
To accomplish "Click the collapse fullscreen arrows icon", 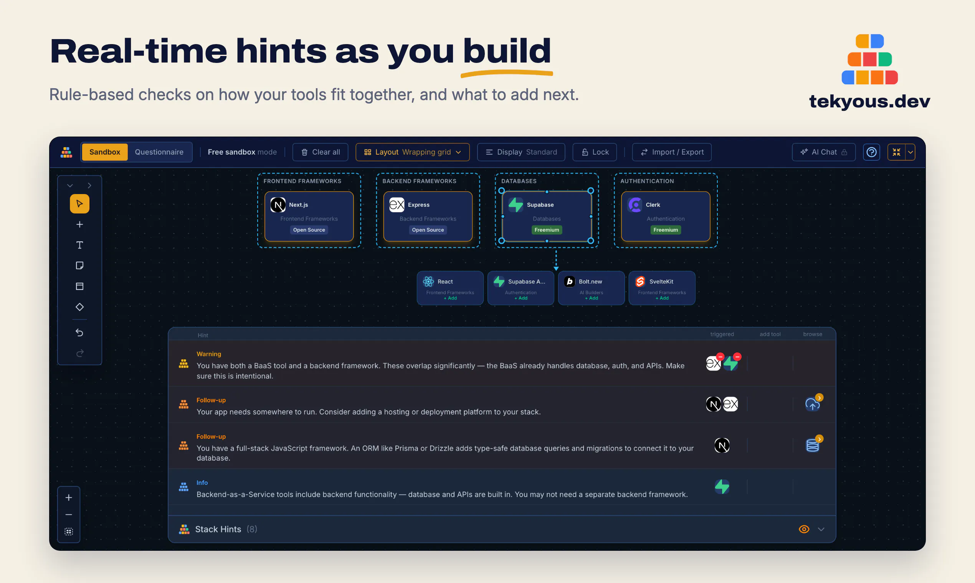I will 896,152.
